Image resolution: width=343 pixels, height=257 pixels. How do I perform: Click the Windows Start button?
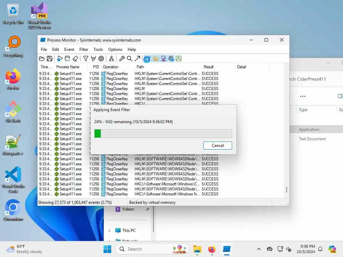pyautogui.click(x=107, y=249)
